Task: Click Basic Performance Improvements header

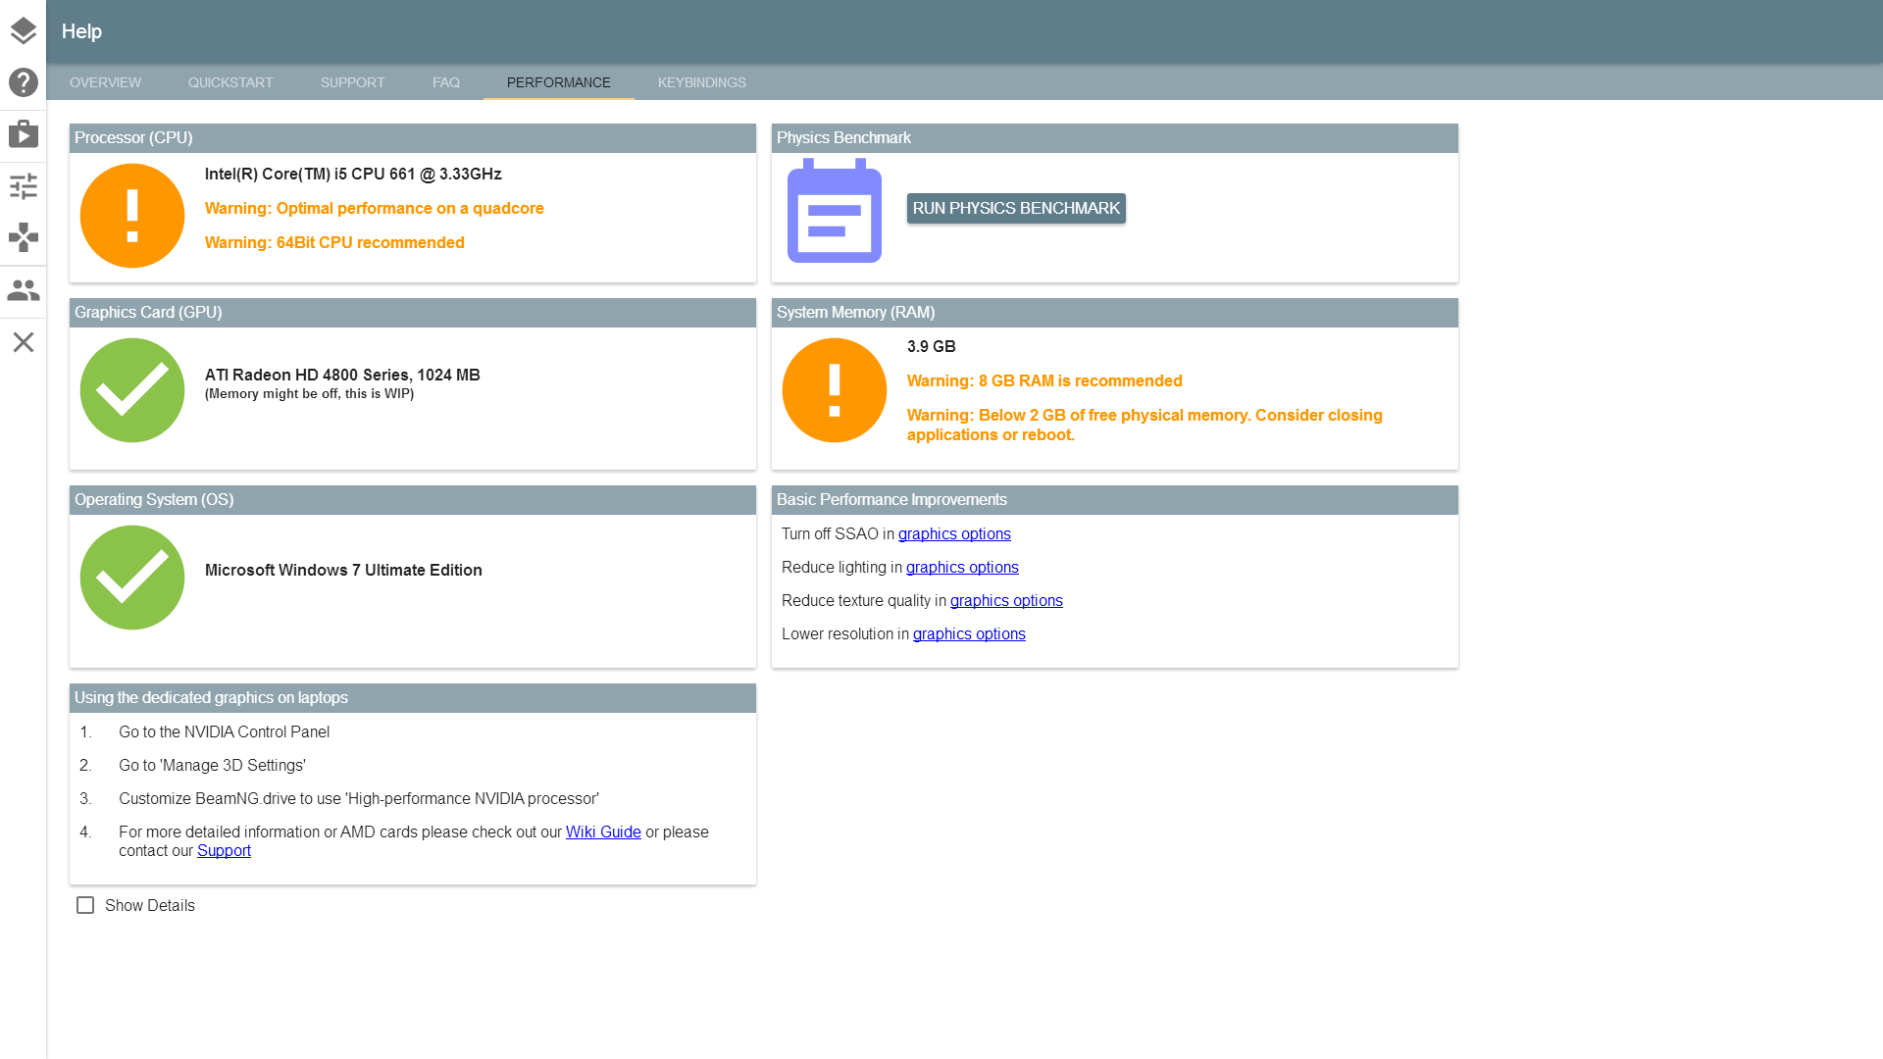Action: (1115, 500)
